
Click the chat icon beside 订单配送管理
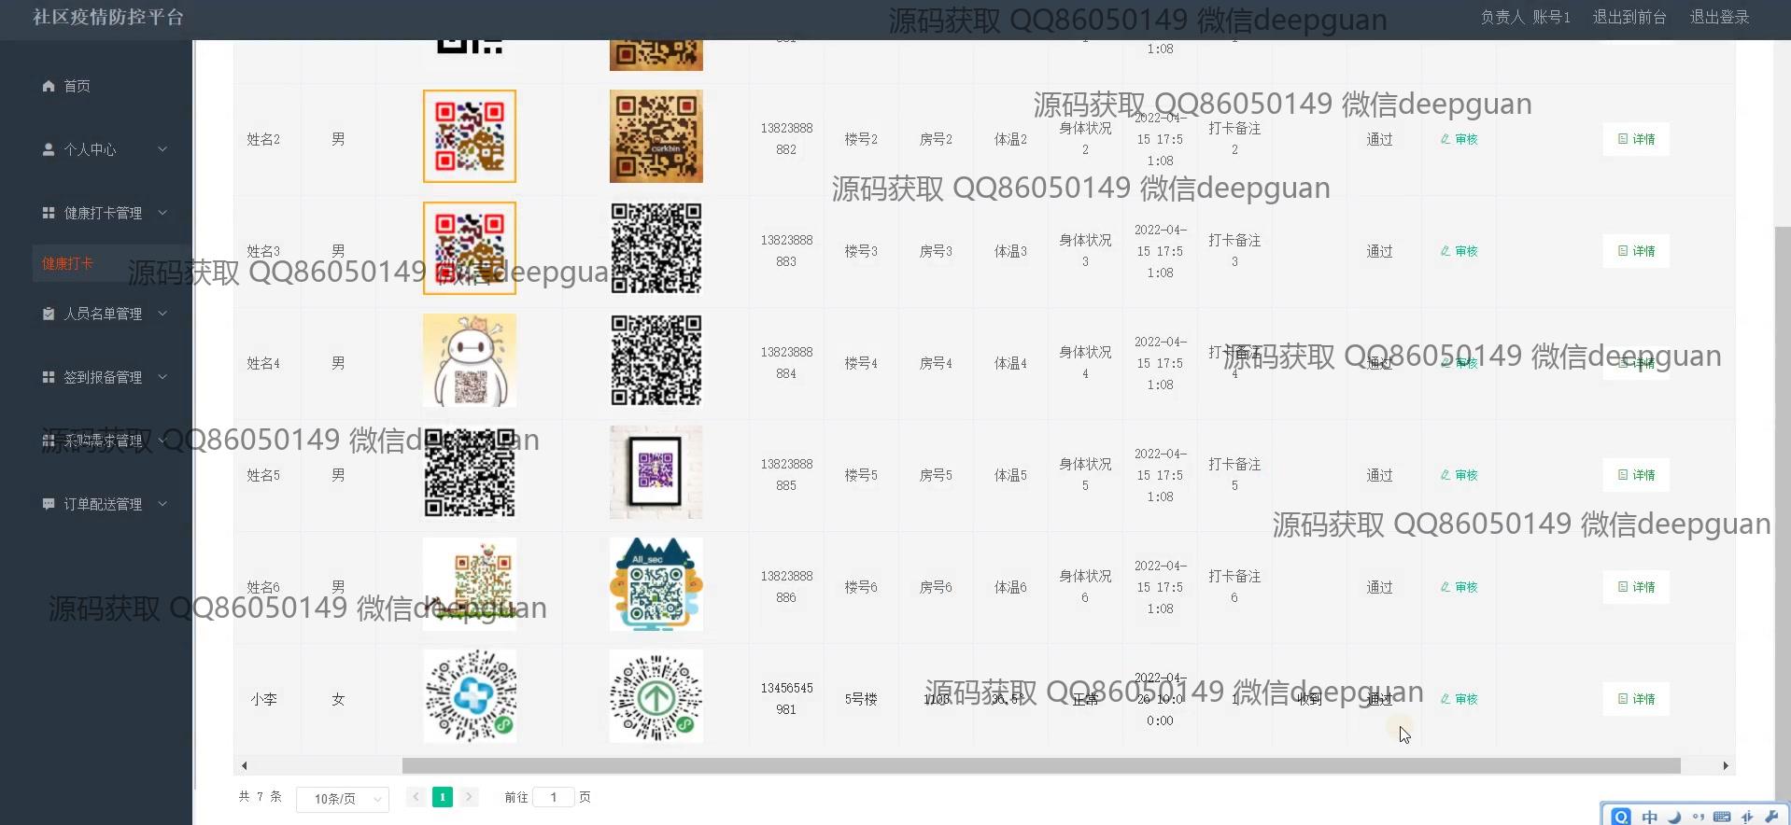point(49,504)
